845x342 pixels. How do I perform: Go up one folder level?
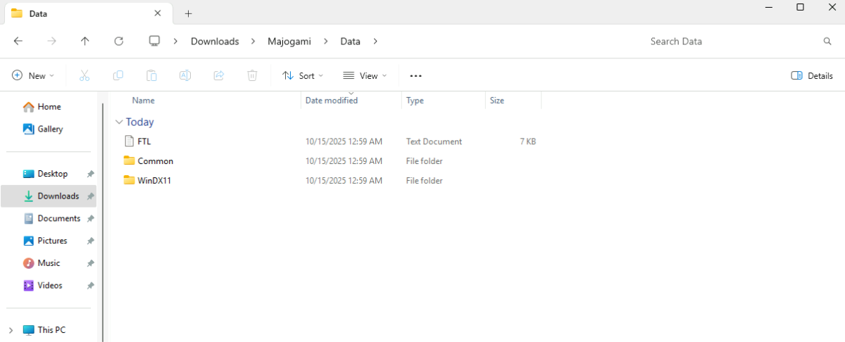tap(85, 42)
